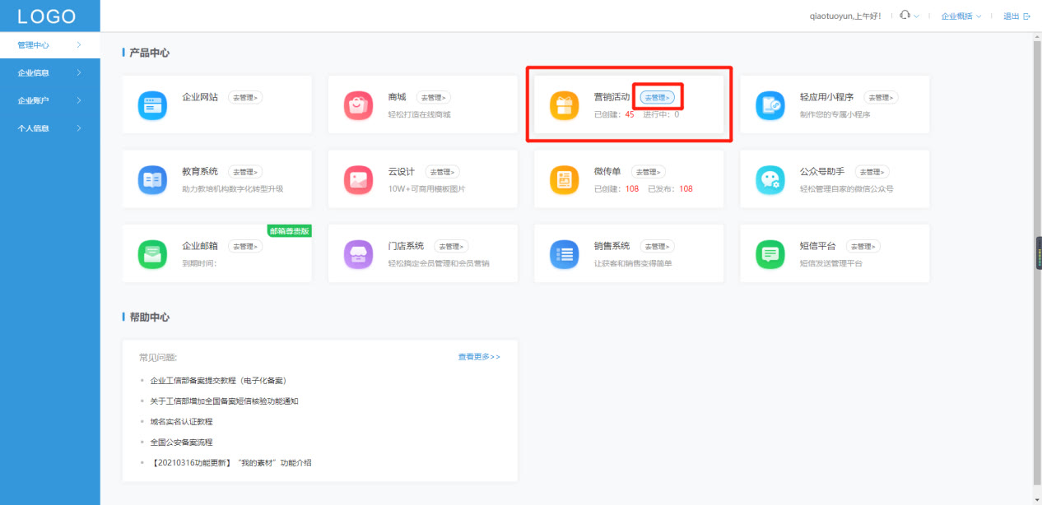Open the 门店系统 store icon
Viewport: 1042px width, 505px height.
pos(358,253)
